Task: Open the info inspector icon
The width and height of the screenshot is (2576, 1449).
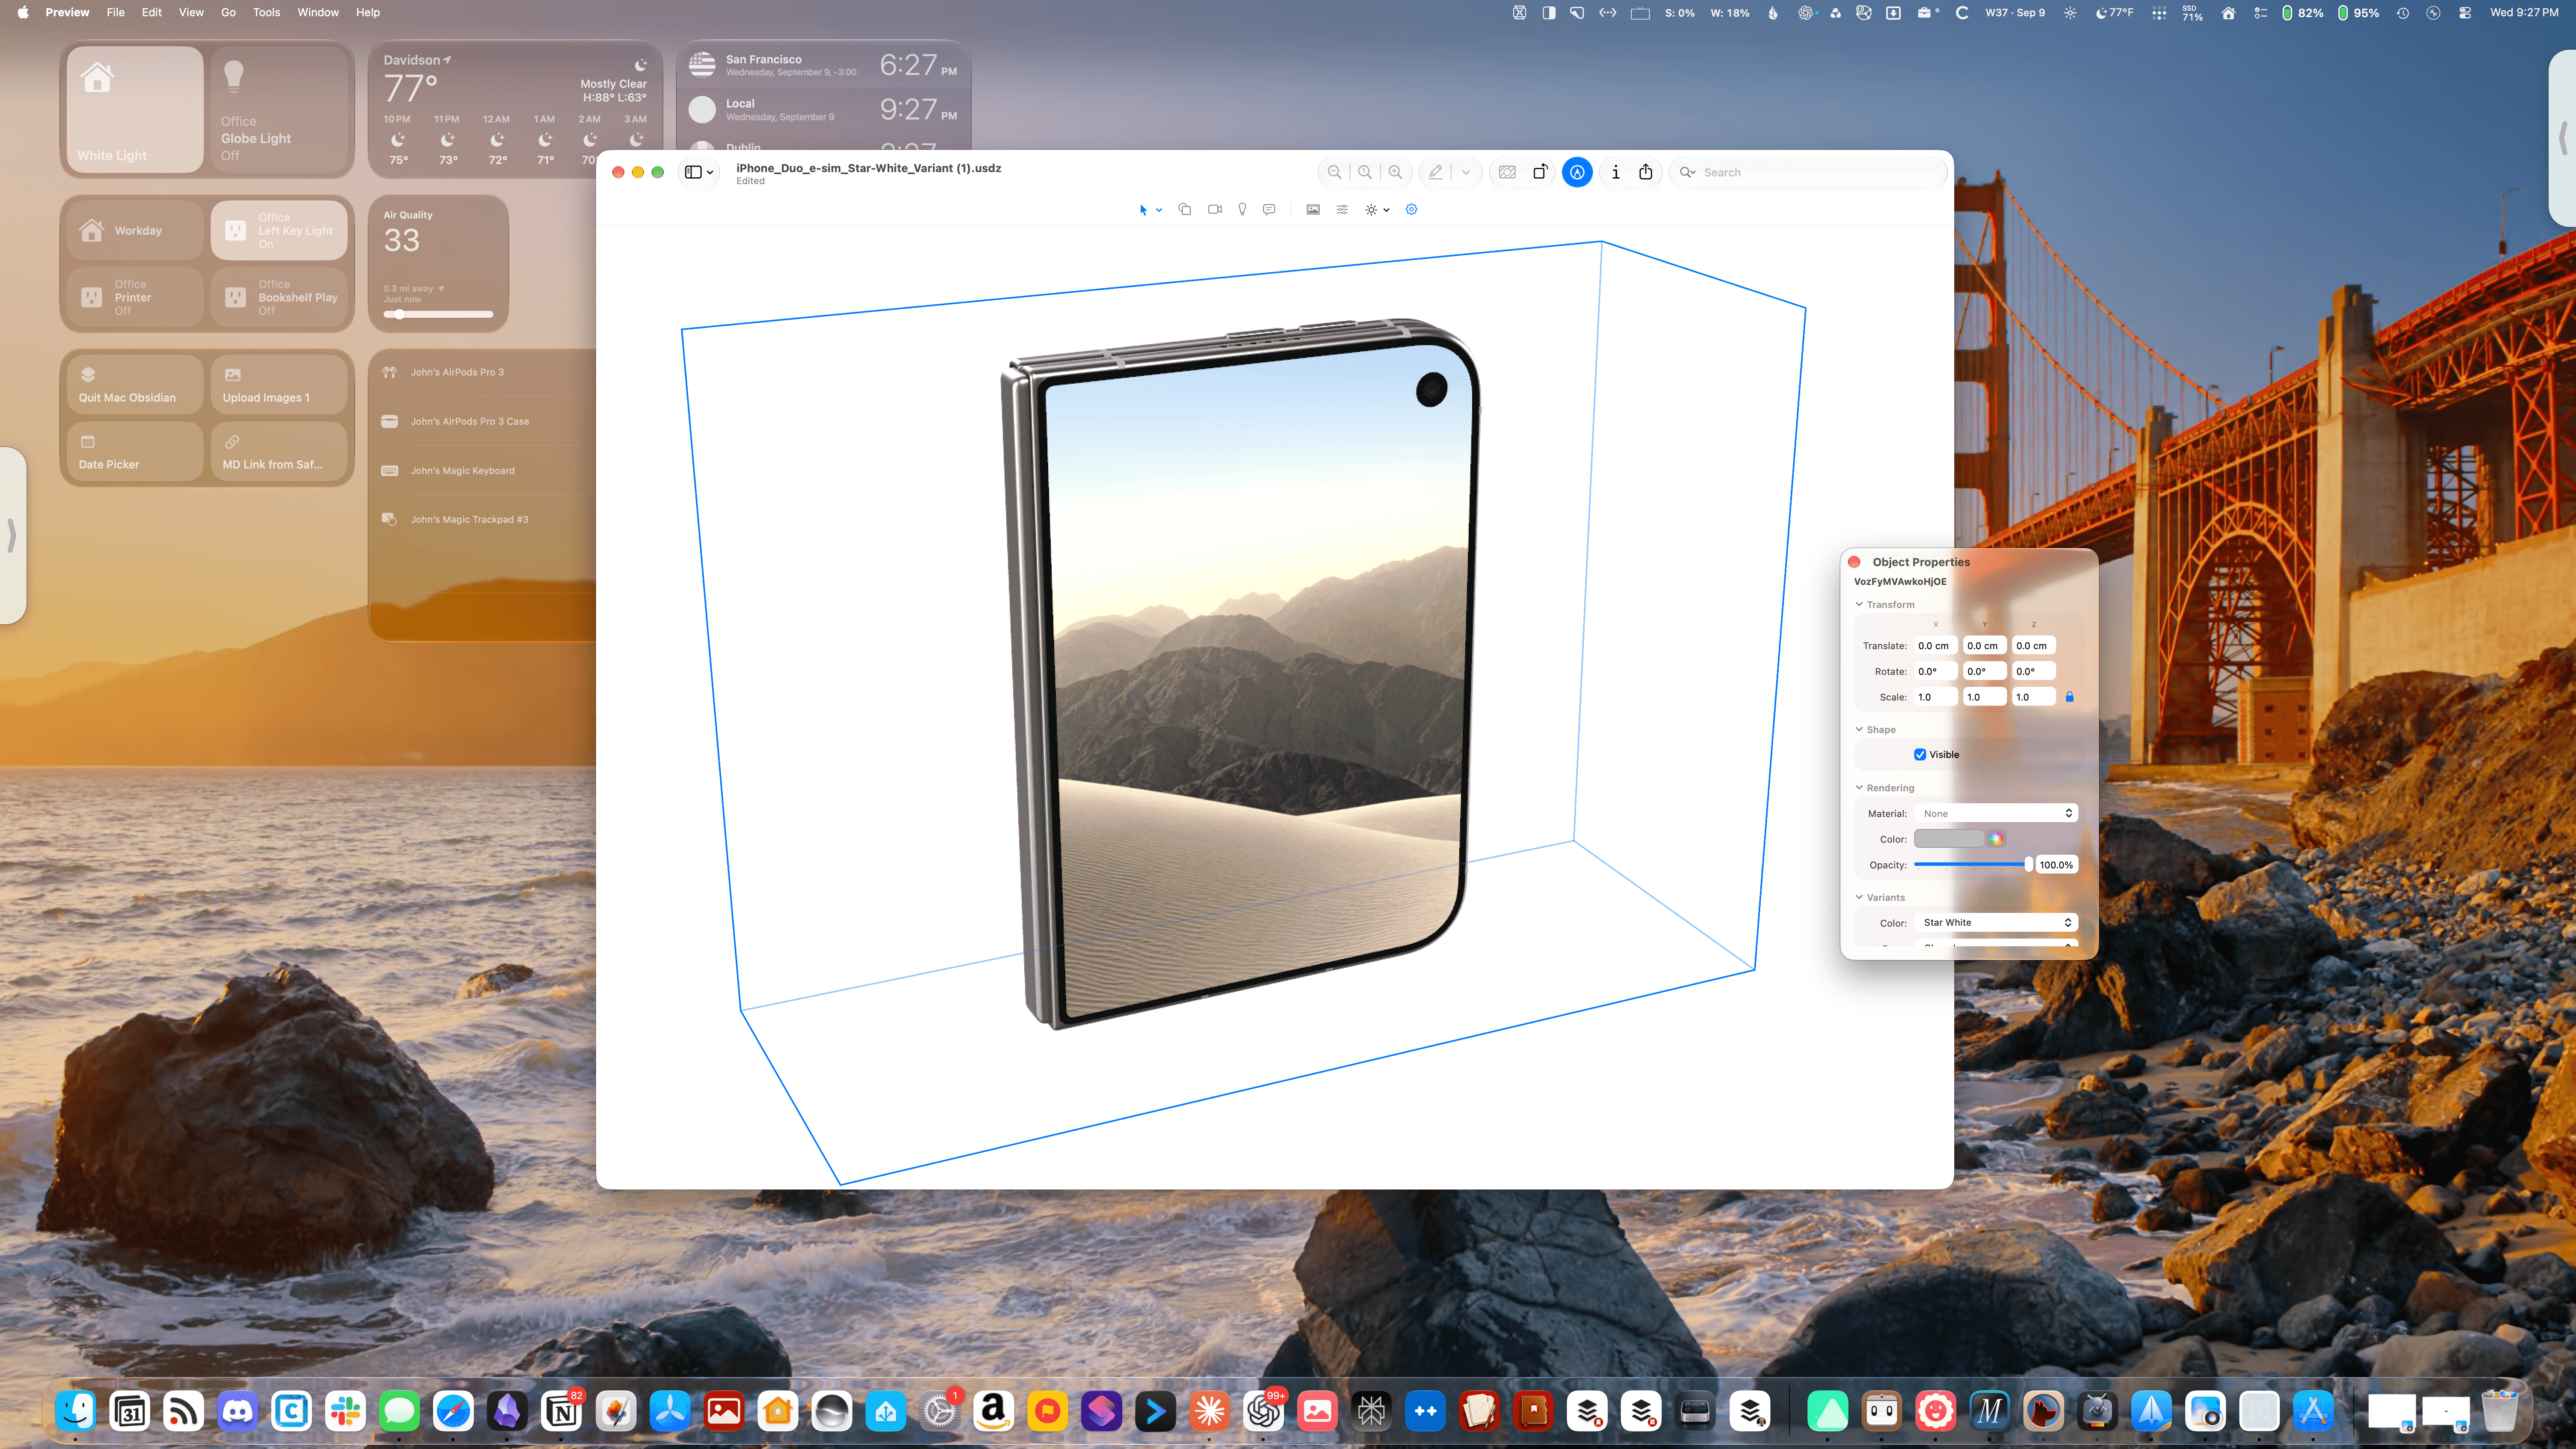Action: 1615,172
